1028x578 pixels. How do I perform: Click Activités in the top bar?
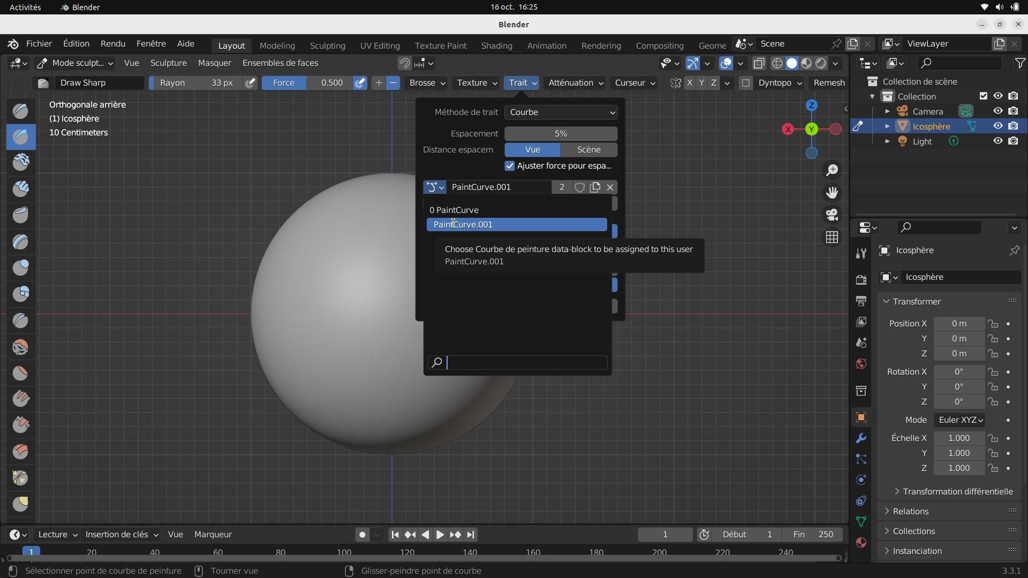(25, 7)
